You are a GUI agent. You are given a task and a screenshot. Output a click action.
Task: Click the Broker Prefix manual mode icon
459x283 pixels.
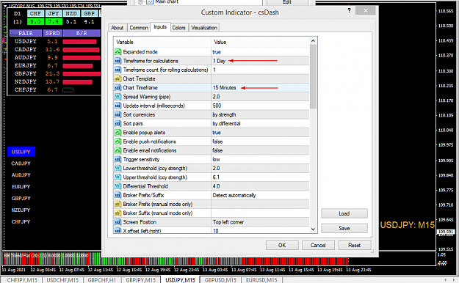point(118,205)
